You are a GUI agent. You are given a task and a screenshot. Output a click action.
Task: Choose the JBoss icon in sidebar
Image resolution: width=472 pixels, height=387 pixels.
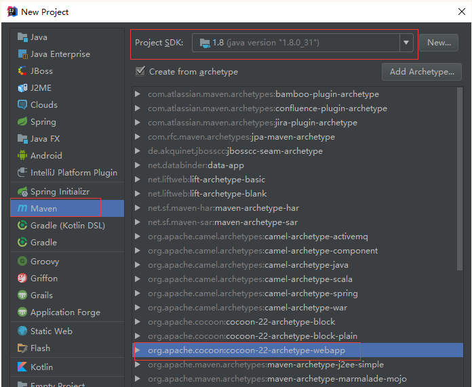point(22,70)
